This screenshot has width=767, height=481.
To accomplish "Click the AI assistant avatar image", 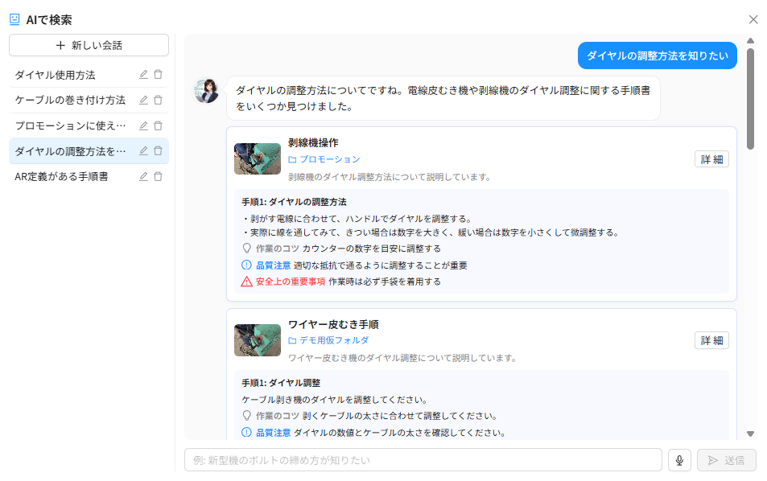I will [206, 90].
